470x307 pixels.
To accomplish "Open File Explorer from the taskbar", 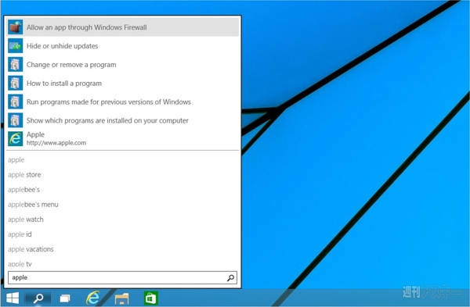I will click(121, 298).
